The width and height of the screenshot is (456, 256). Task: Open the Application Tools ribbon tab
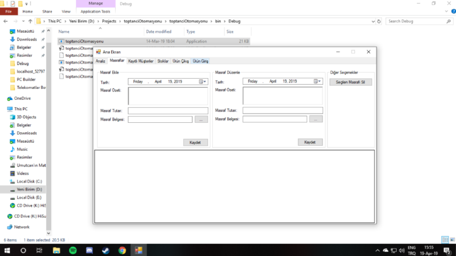(95, 11)
